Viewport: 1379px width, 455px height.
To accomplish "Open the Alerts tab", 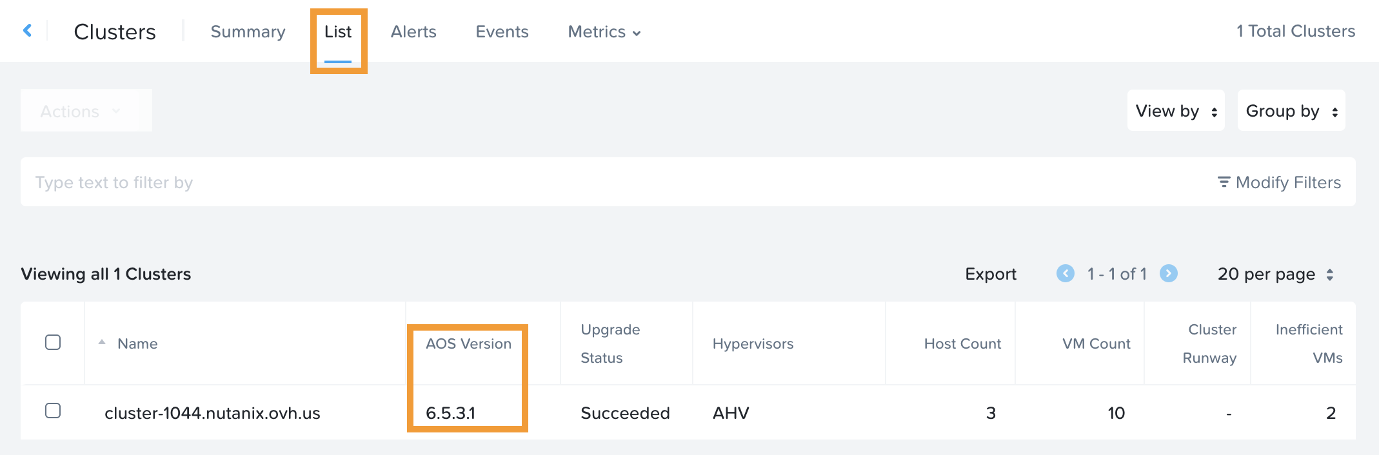I will coord(413,32).
